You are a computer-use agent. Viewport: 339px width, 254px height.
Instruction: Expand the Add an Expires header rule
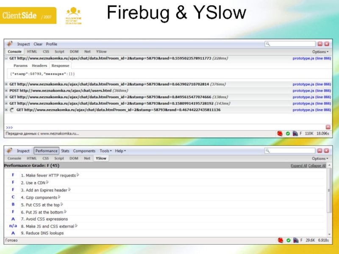coord(69,190)
